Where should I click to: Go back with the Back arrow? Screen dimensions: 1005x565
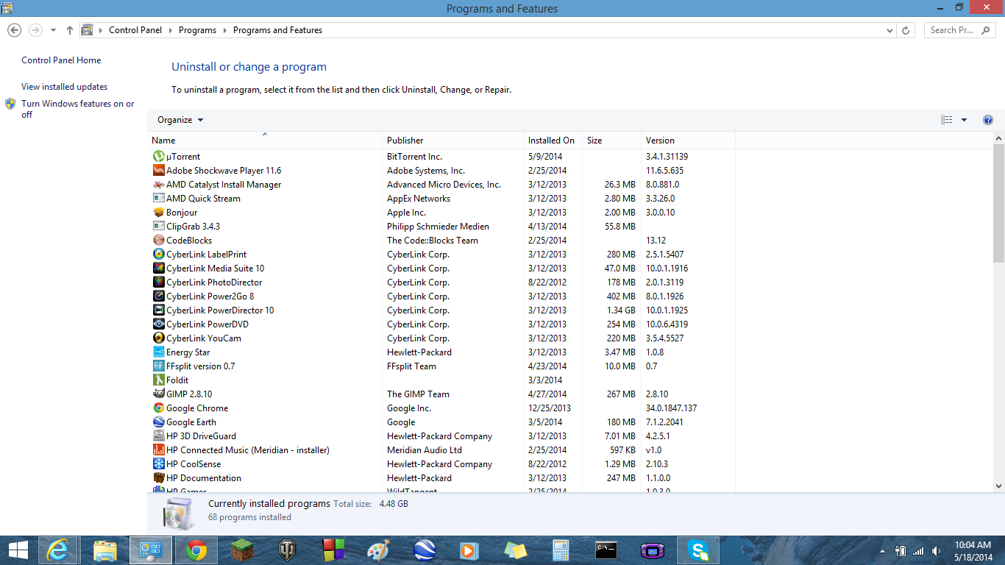tap(14, 30)
